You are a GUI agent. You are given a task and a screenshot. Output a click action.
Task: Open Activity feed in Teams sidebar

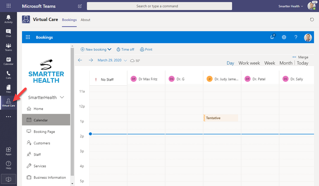8,19
